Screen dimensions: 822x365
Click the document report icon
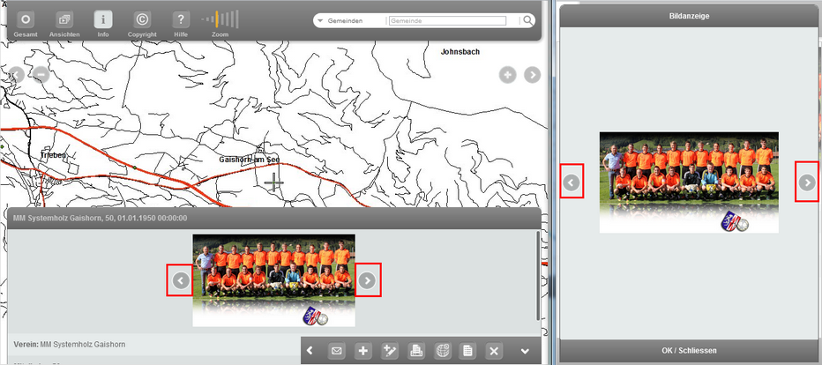coord(467,351)
